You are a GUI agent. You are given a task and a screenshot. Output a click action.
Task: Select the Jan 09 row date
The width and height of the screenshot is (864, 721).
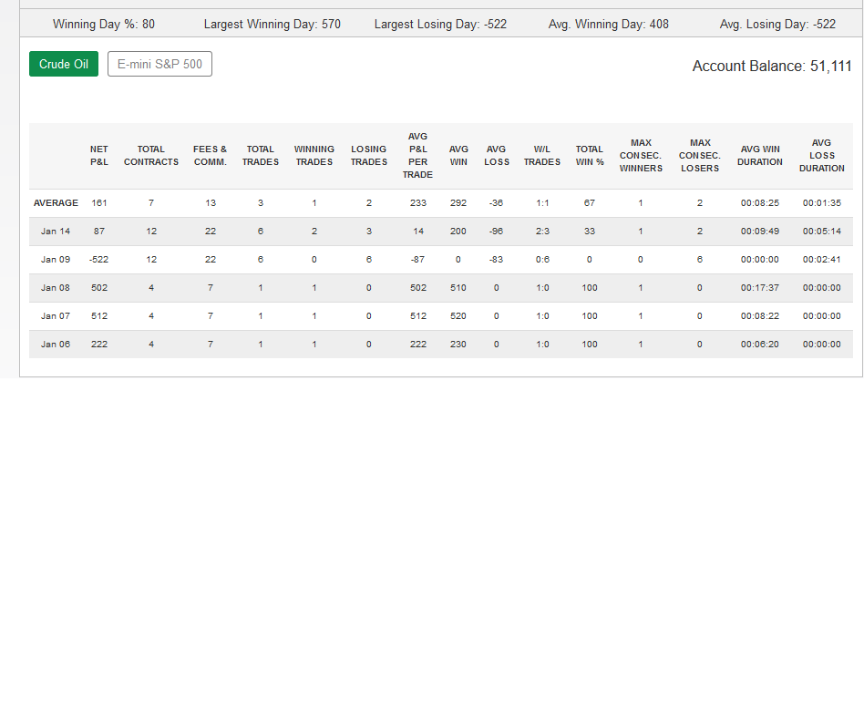[56, 259]
